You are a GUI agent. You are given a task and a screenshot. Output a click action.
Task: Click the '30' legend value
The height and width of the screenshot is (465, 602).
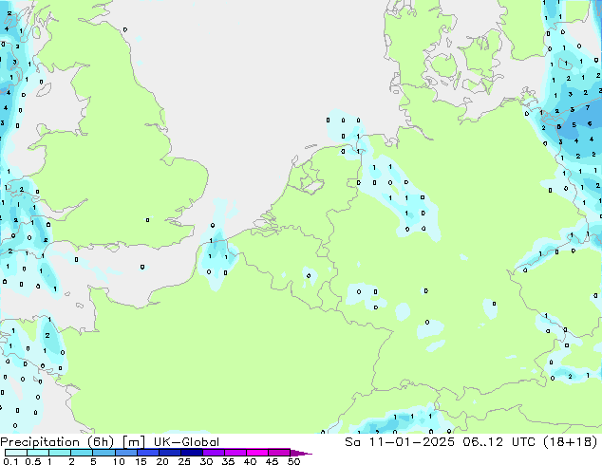[206, 461]
